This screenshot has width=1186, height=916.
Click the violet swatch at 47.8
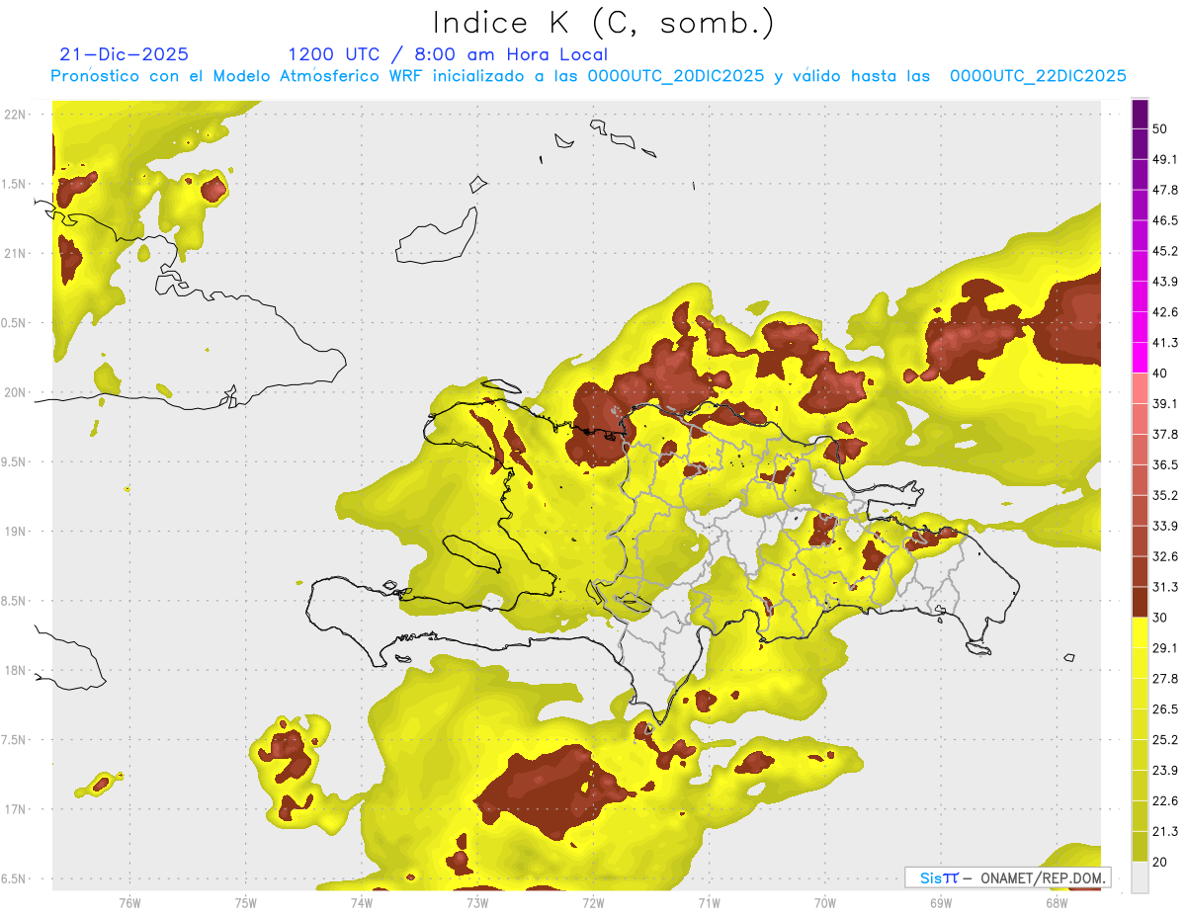tap(1140, 175)
